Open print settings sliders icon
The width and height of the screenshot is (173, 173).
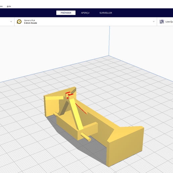pos(162,21)
